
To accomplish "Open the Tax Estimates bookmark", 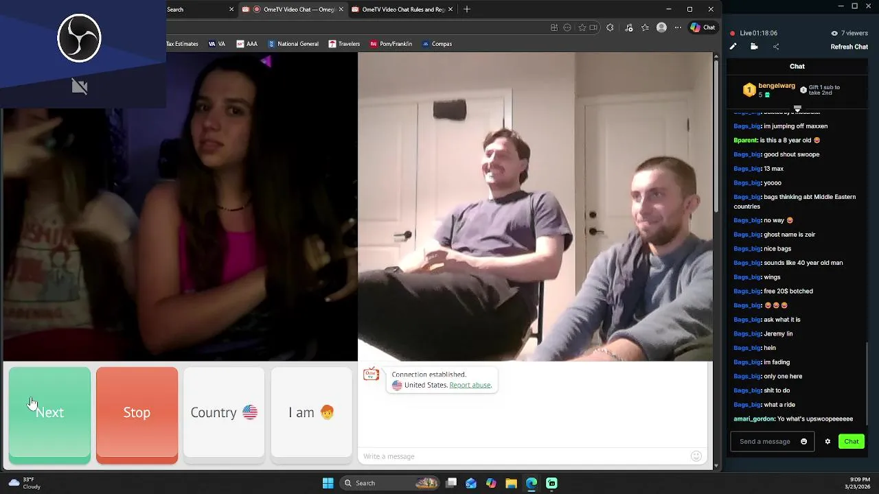I will tap(182, 44).
